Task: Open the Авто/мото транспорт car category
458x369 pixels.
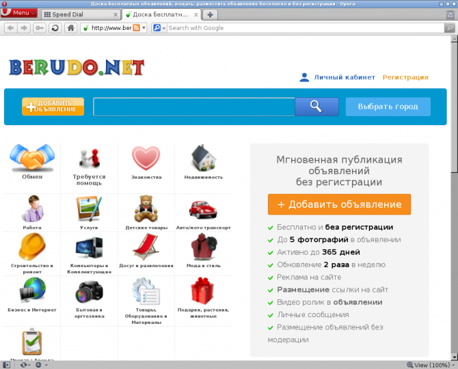Action: [203, 215]
